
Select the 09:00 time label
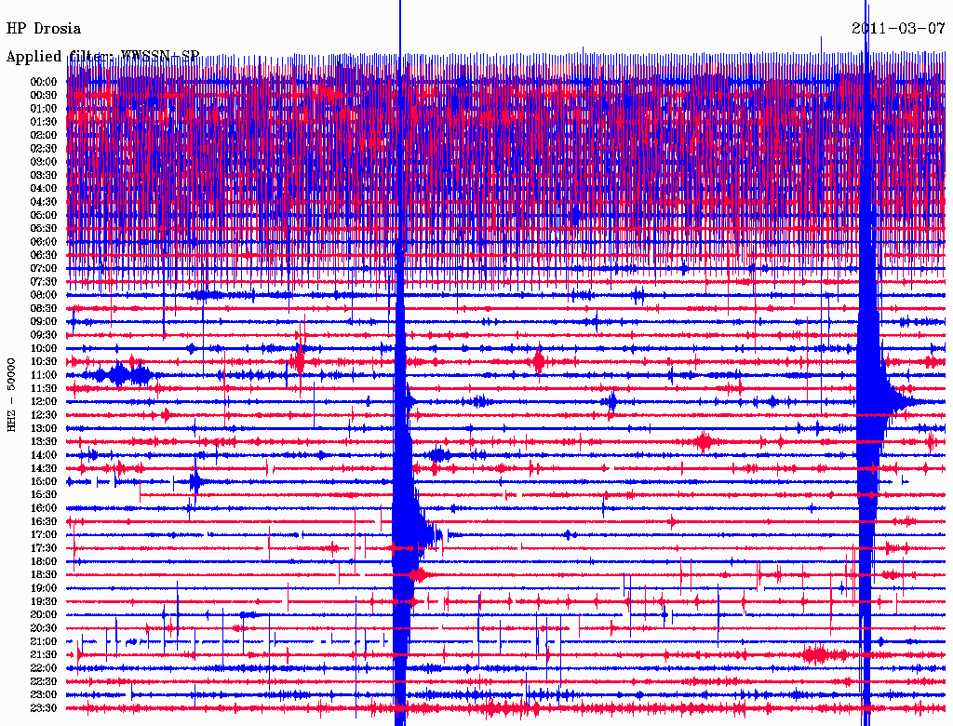click(x=44, y=322)
